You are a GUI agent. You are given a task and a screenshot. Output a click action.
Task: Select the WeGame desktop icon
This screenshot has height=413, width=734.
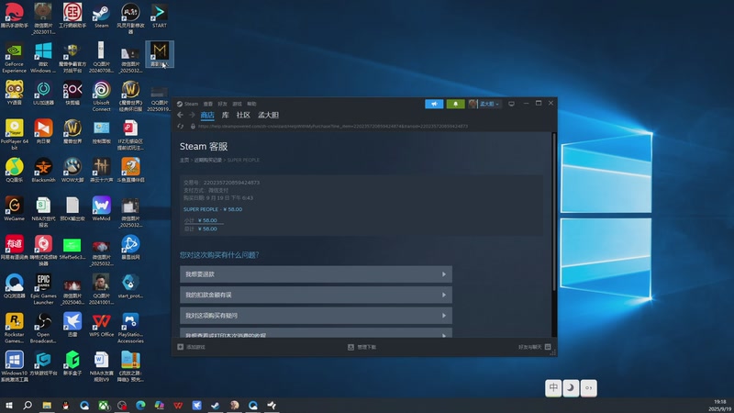point(14,209)
